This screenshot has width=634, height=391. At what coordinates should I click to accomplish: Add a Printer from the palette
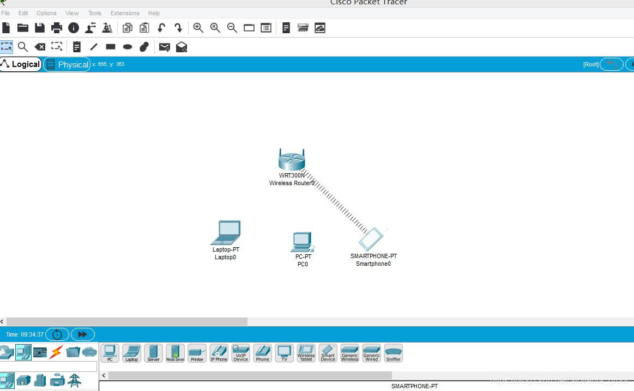point(197,353)
